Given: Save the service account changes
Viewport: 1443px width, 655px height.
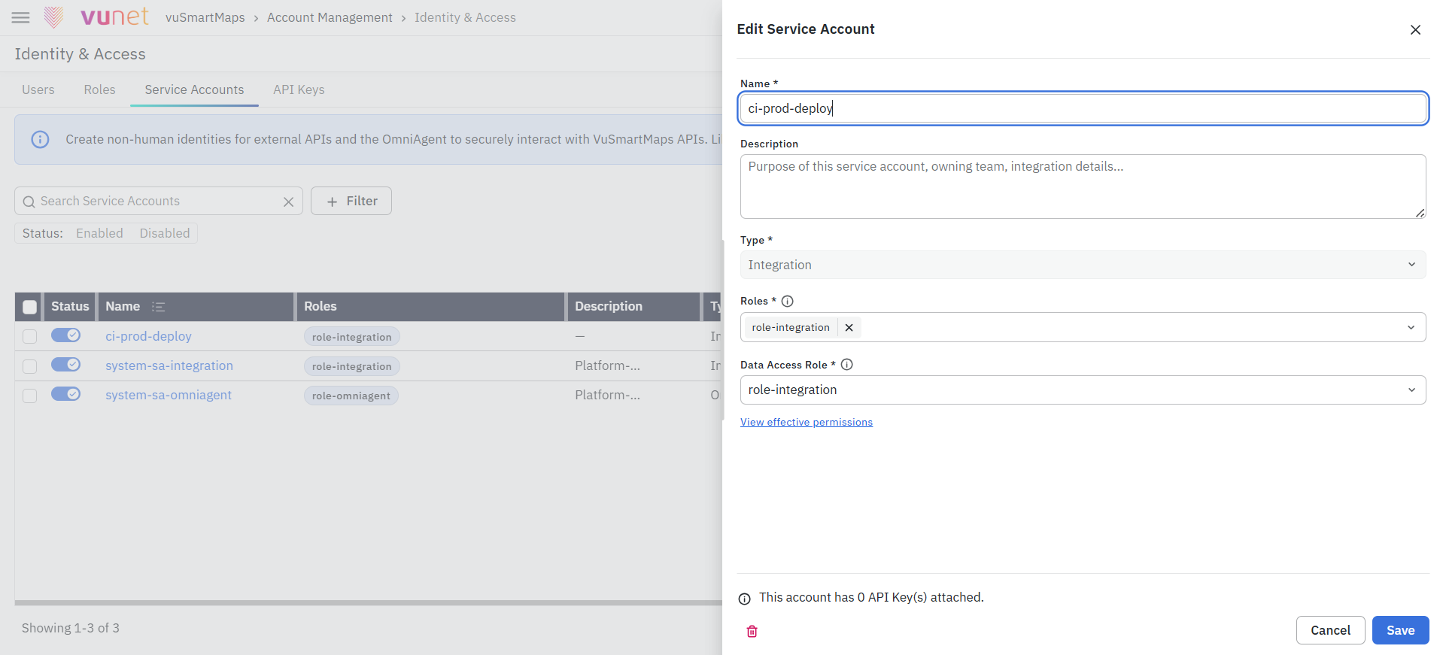Looking at the screenshot, I should click(1400, 630).
